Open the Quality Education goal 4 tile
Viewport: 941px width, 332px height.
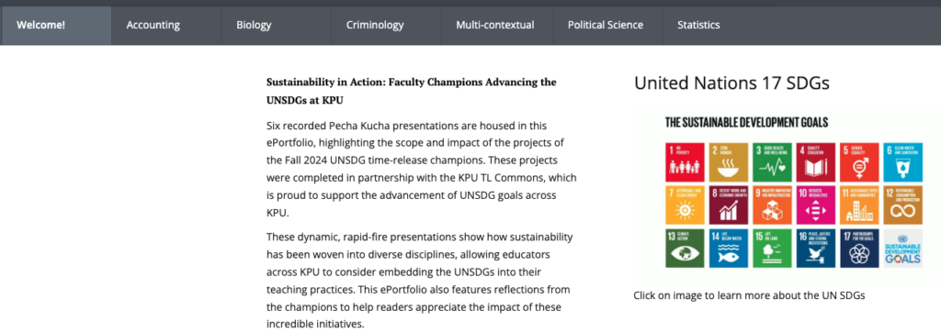coord(816,161)
